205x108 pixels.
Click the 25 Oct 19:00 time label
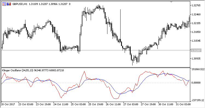(x=96, y=104)
